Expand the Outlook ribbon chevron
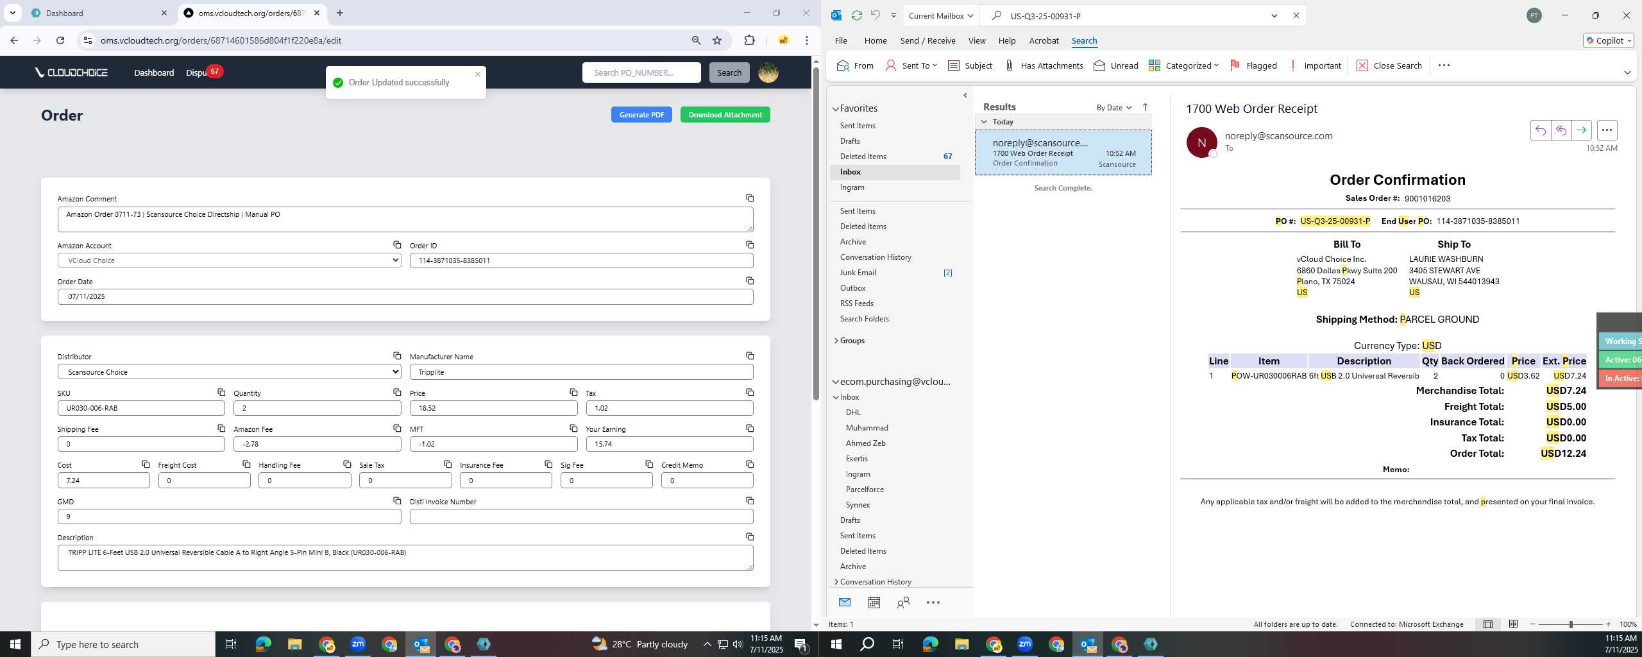The width and height of the screenshot is (1642, 657). pyautogui.click(x=1627, y=73)
